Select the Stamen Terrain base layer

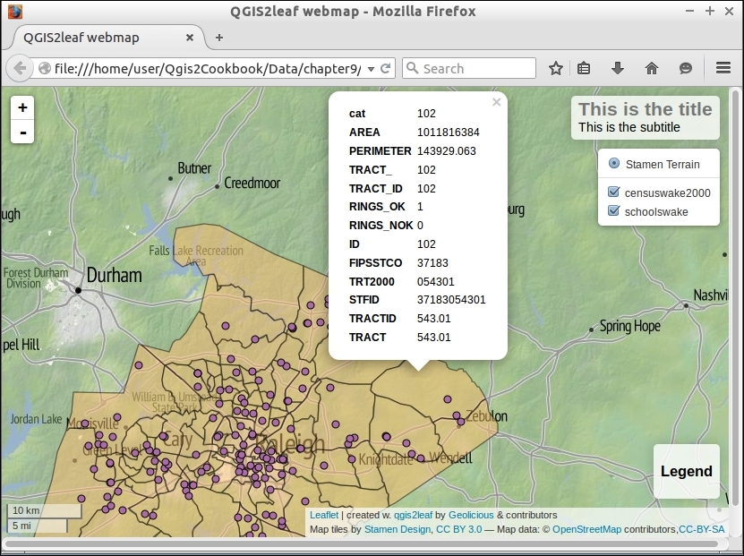click(x=613, y=164)
